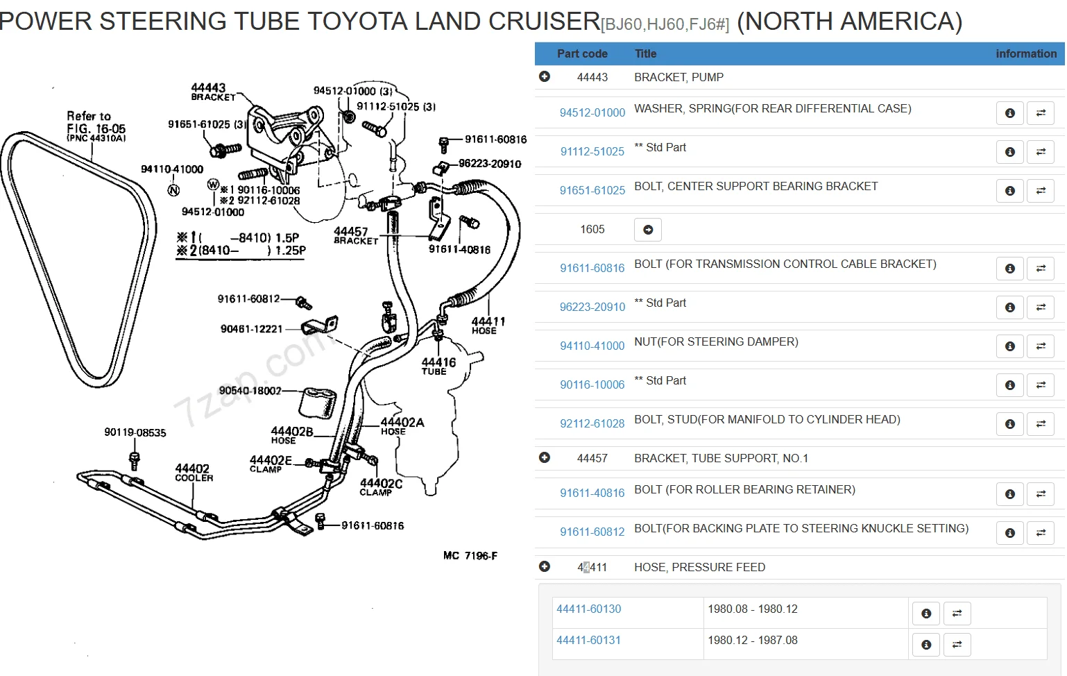
Task: Select 44411 HOSE label in diagram
Action: (488, 326)
